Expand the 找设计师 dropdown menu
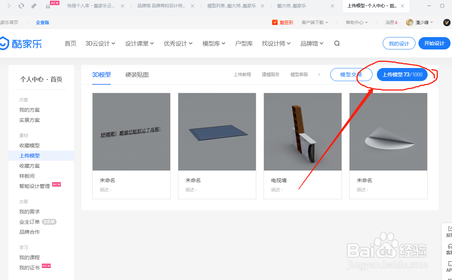 pyautogui.click(x=276, y=43)
